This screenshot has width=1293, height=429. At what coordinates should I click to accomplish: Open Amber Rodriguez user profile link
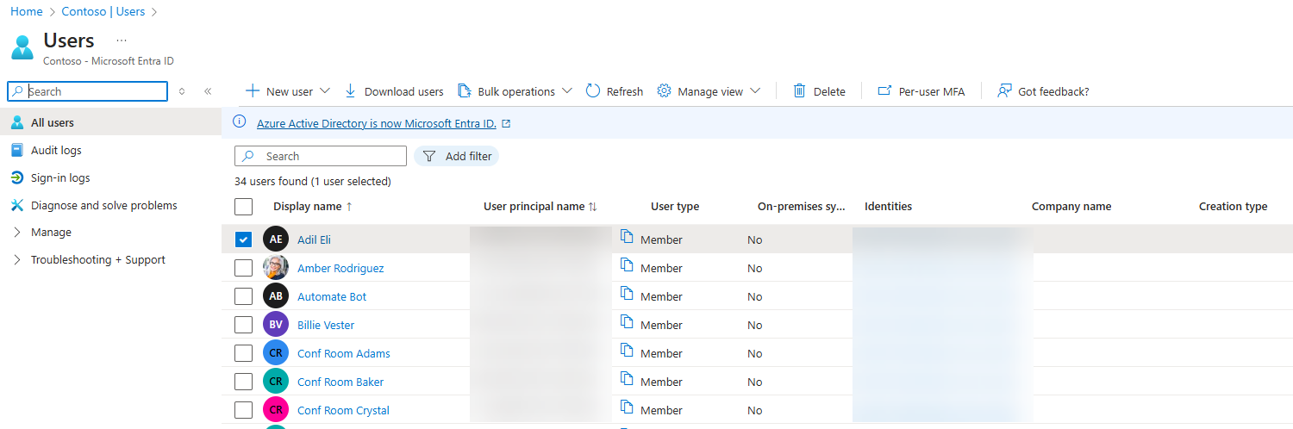[x=340, y=268]
